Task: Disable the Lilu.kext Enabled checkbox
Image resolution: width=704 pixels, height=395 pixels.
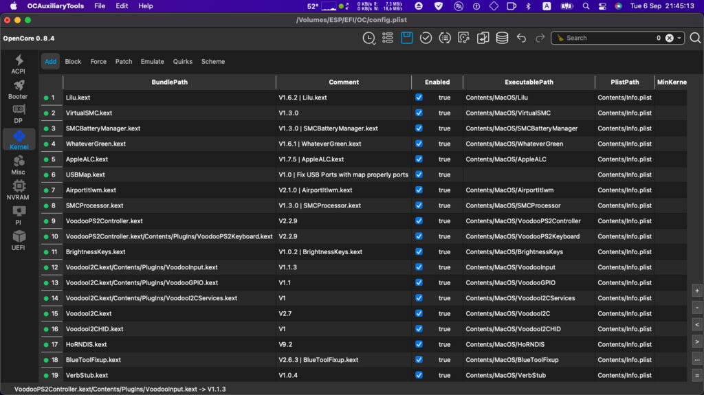Action: tap(419, 98)
